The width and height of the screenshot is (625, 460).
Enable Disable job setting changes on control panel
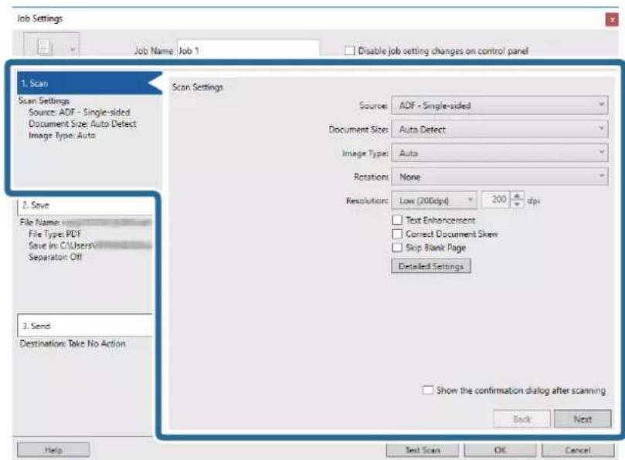(349, 51)
